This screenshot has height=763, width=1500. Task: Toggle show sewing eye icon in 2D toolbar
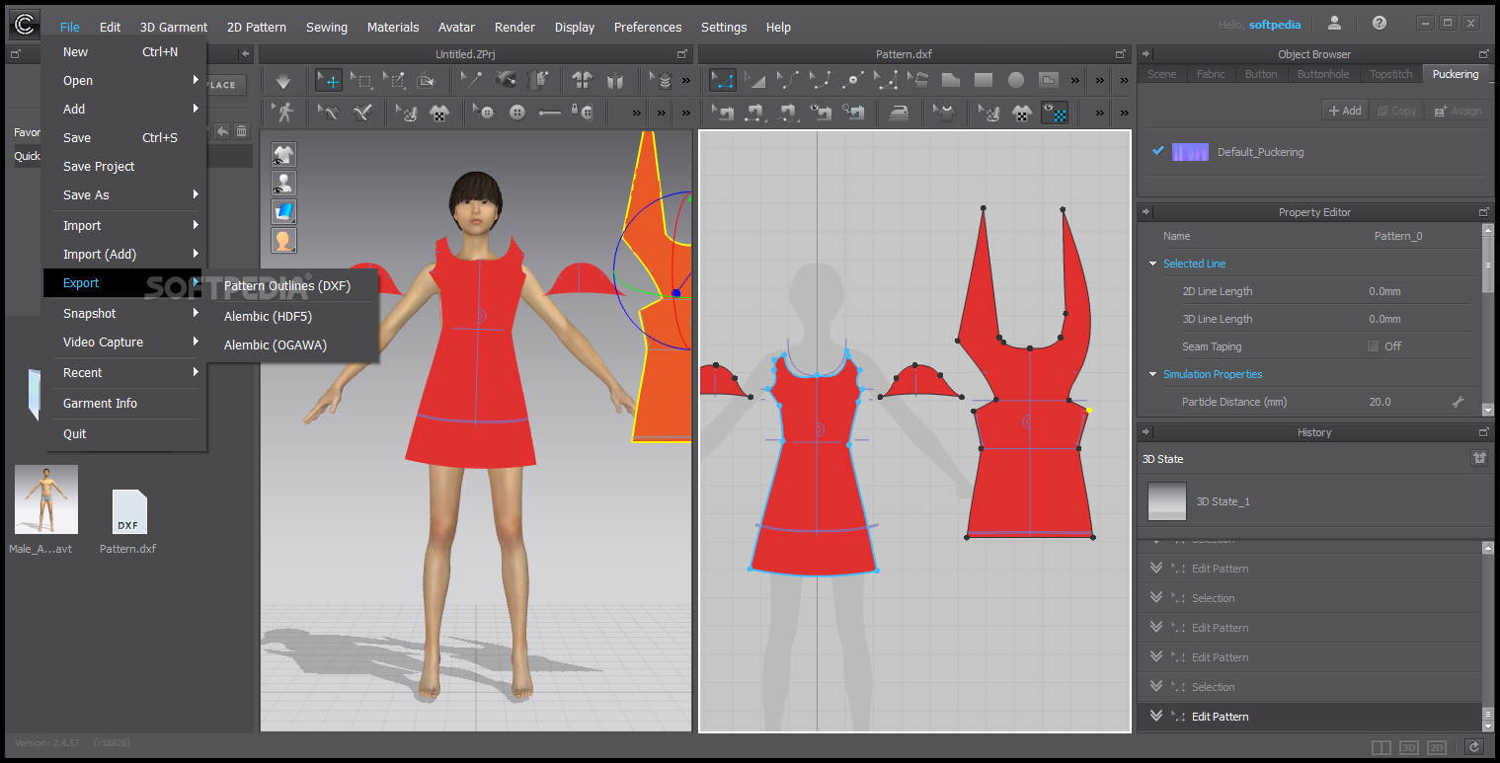pyautogui.click(x=821, y=113)
